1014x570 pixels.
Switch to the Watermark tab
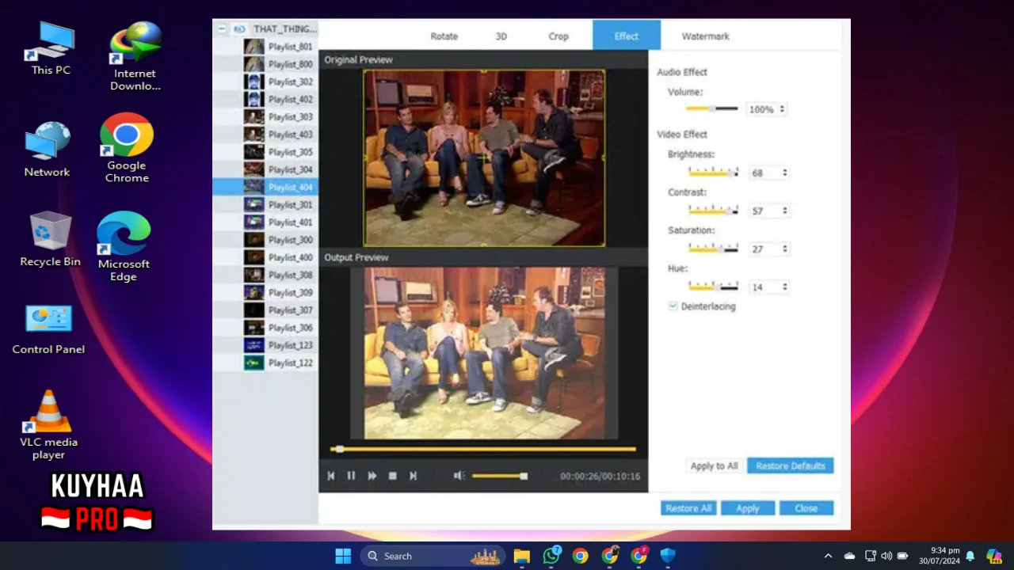tap(706, 36)
